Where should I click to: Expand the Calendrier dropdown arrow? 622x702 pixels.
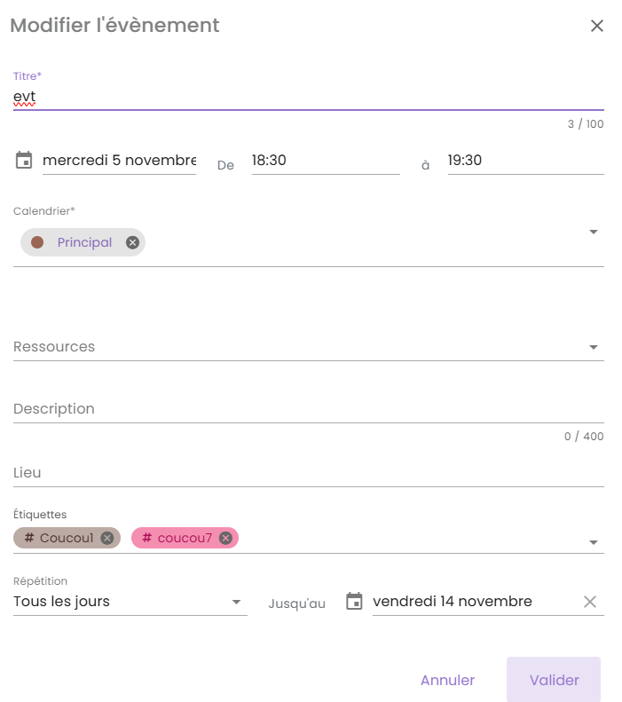coord(594,233)
